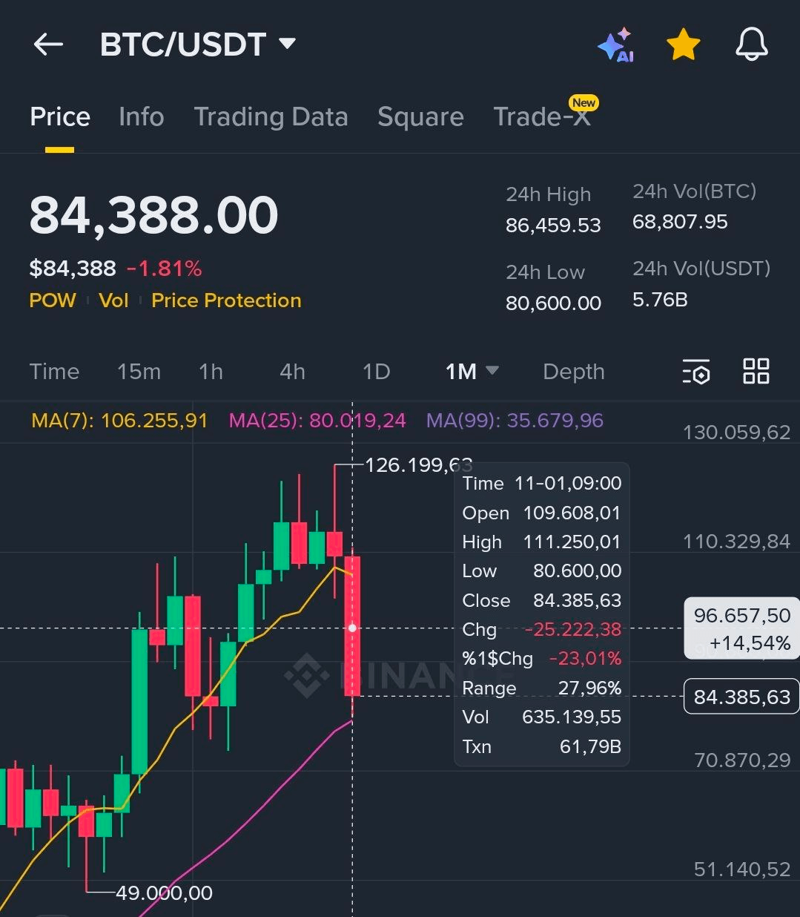Switch to the Info tab
The height and width of the screenshot is (917, 800).
coord(141,116)
